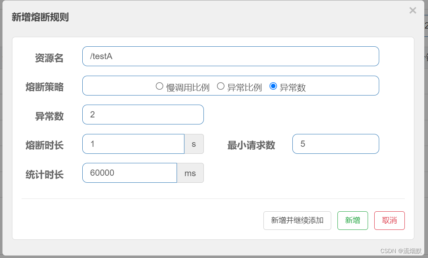Click the 新增熔断规则 dialog title

click(40, 17)
